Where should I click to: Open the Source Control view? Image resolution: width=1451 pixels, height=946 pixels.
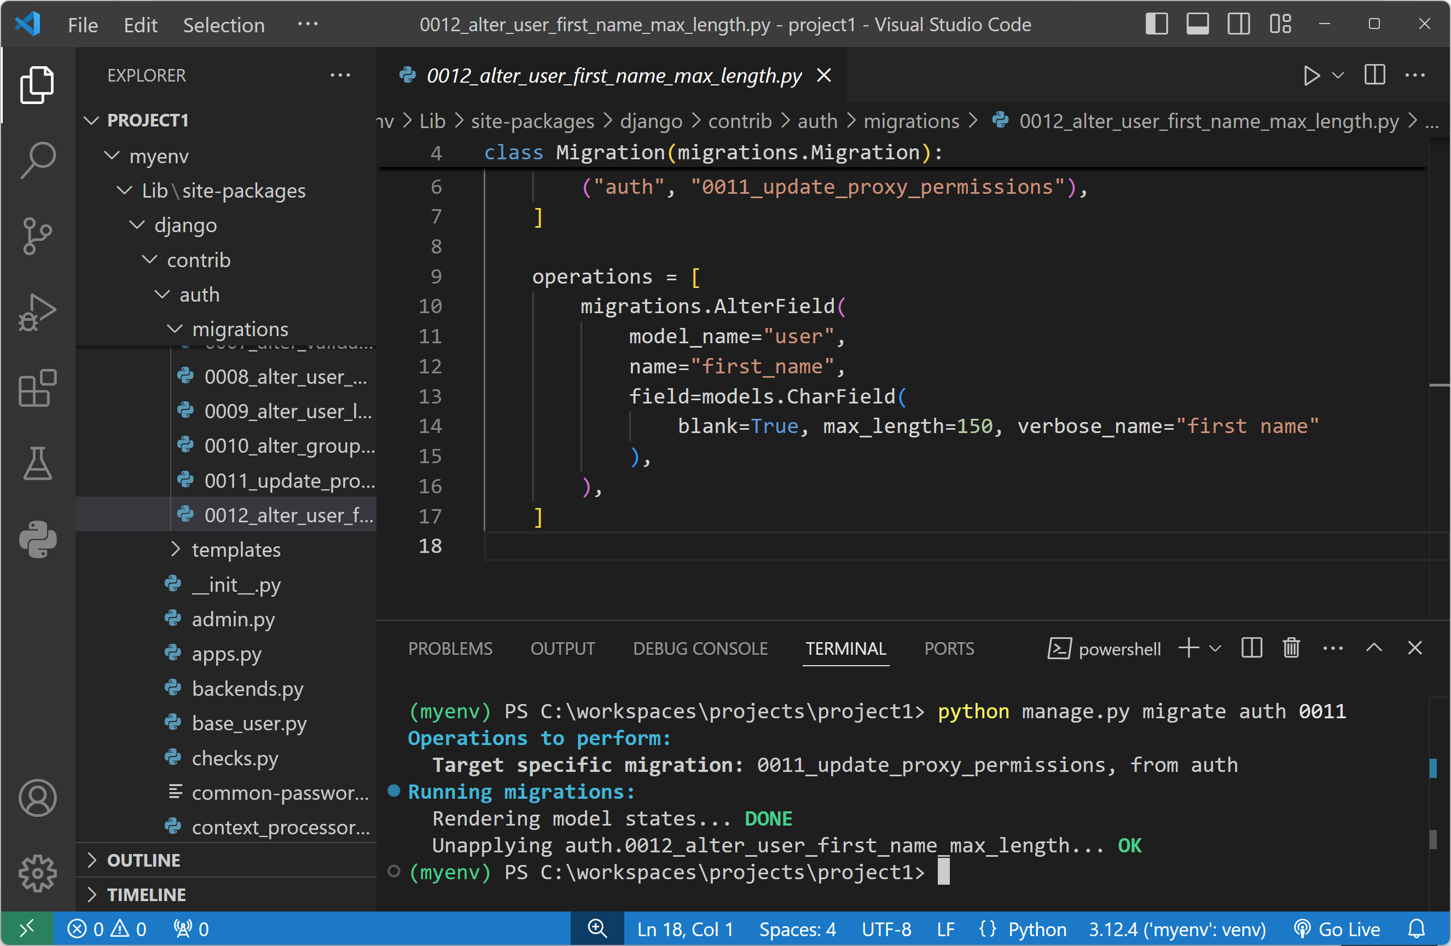(x=38, y=236)
